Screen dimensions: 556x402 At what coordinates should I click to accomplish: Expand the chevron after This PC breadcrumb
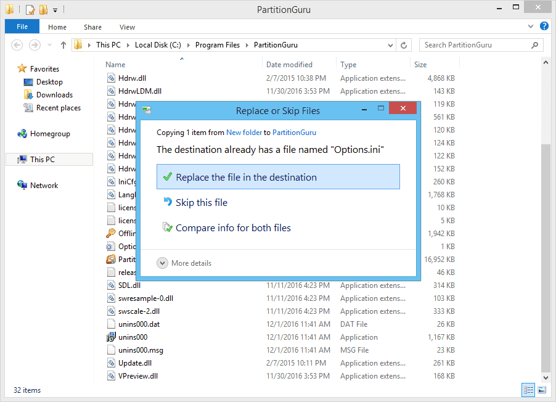[128, 45]
